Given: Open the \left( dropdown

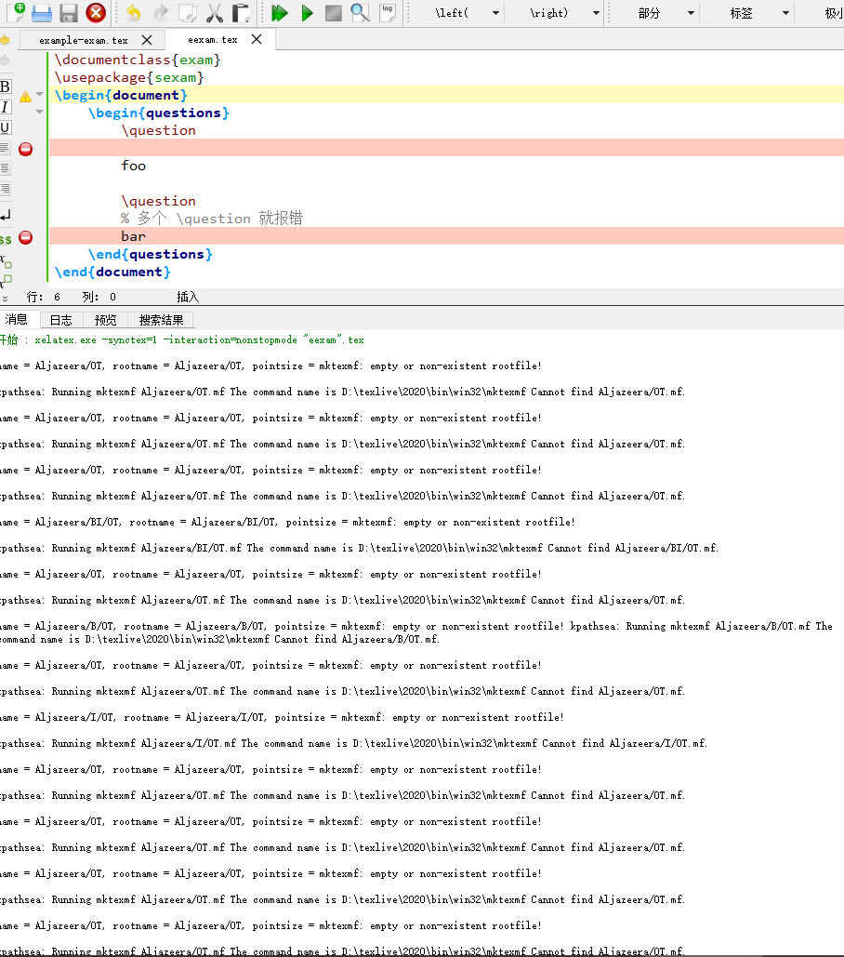Looking at the screenshot, I should point(495,13).
